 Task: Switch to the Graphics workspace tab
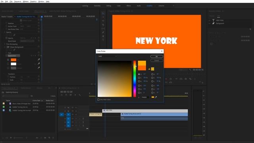149,6
